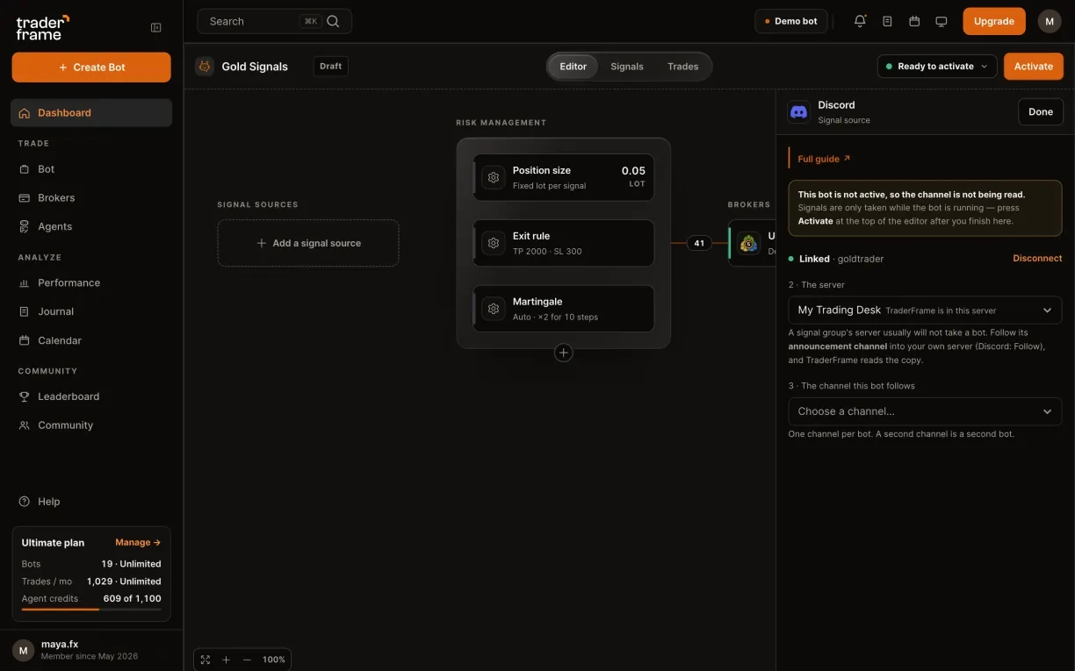The height and width of the screenshot is (671, 1075).
Task: Fit canvas to screen icon
Action: click(x=206, y=660)
